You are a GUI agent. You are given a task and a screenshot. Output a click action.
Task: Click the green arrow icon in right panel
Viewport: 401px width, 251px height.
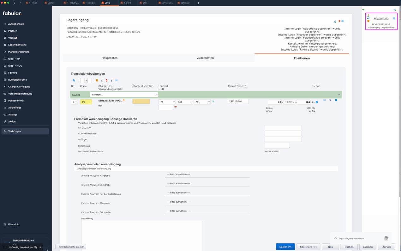[363, 10]
